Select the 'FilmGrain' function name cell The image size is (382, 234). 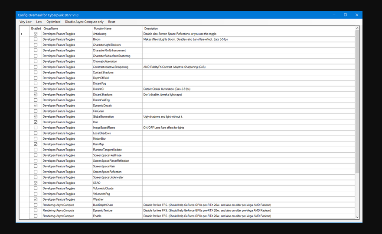(118, 111)
